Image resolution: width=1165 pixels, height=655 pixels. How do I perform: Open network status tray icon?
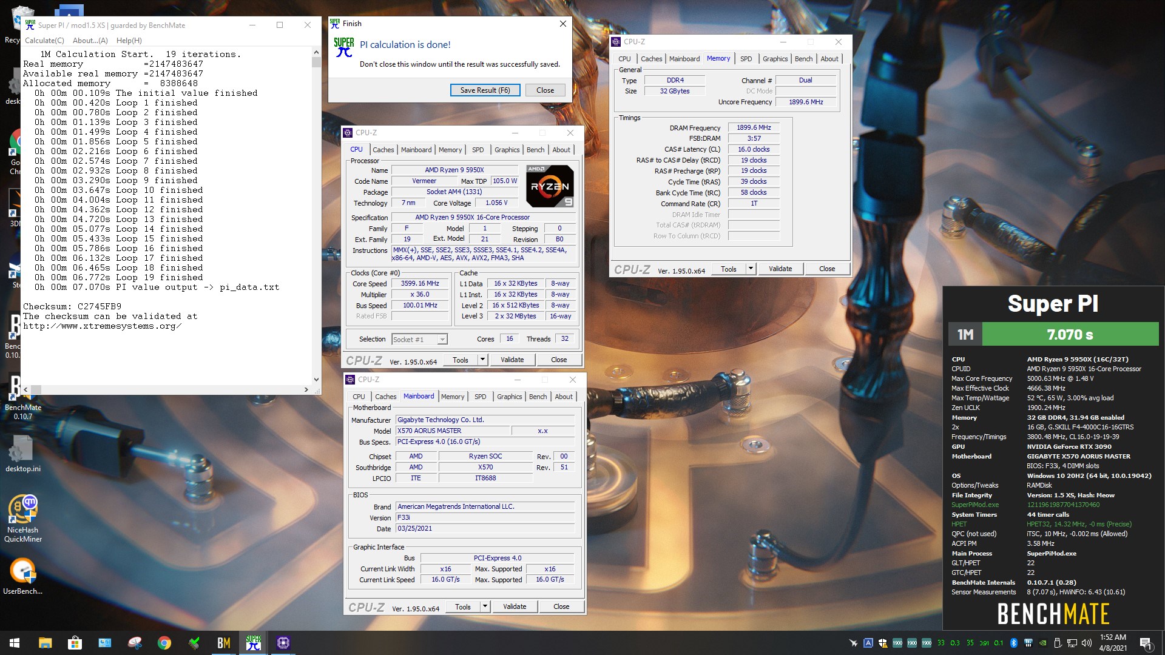point(1072,643)
